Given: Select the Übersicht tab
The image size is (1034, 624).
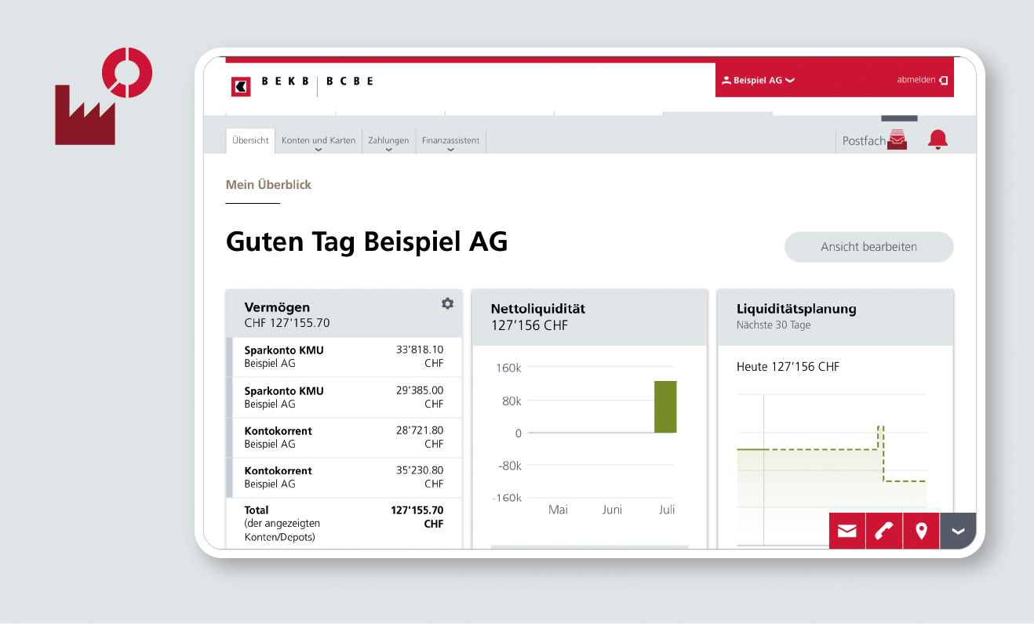Looking at the screenshot, I should pos(250,140).
